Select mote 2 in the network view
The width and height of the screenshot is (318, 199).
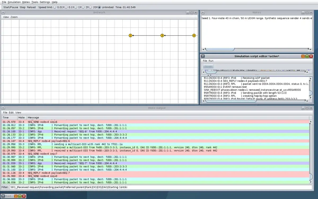(x=130, y=36)
